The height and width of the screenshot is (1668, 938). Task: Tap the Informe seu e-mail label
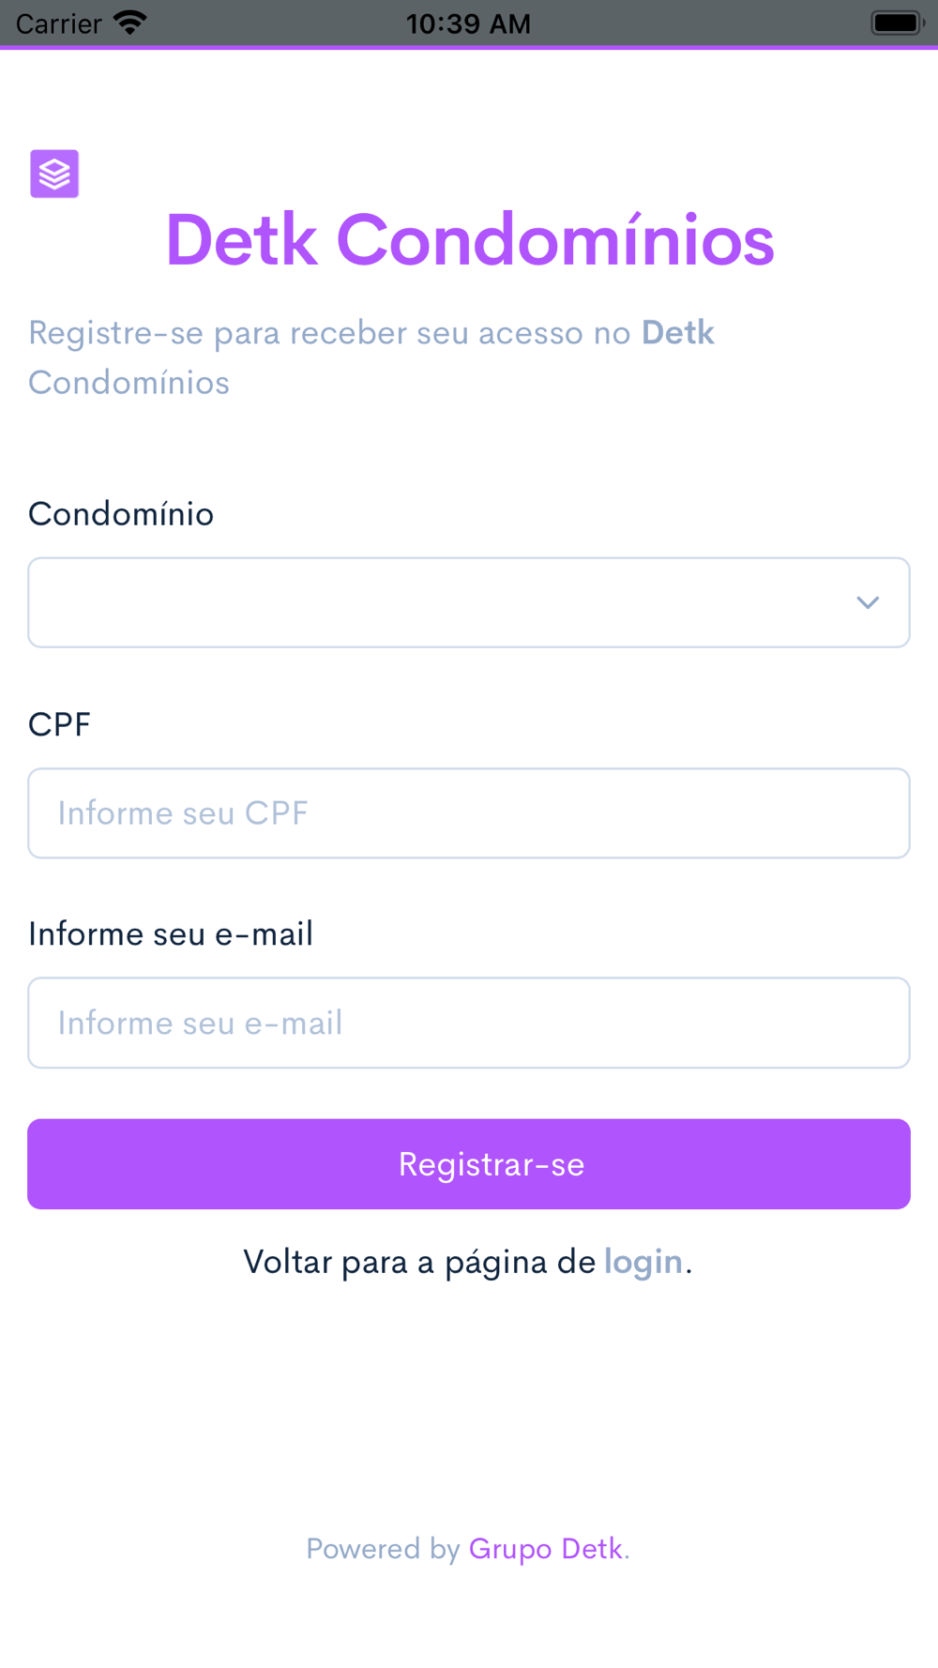click(x=171, y=934)
